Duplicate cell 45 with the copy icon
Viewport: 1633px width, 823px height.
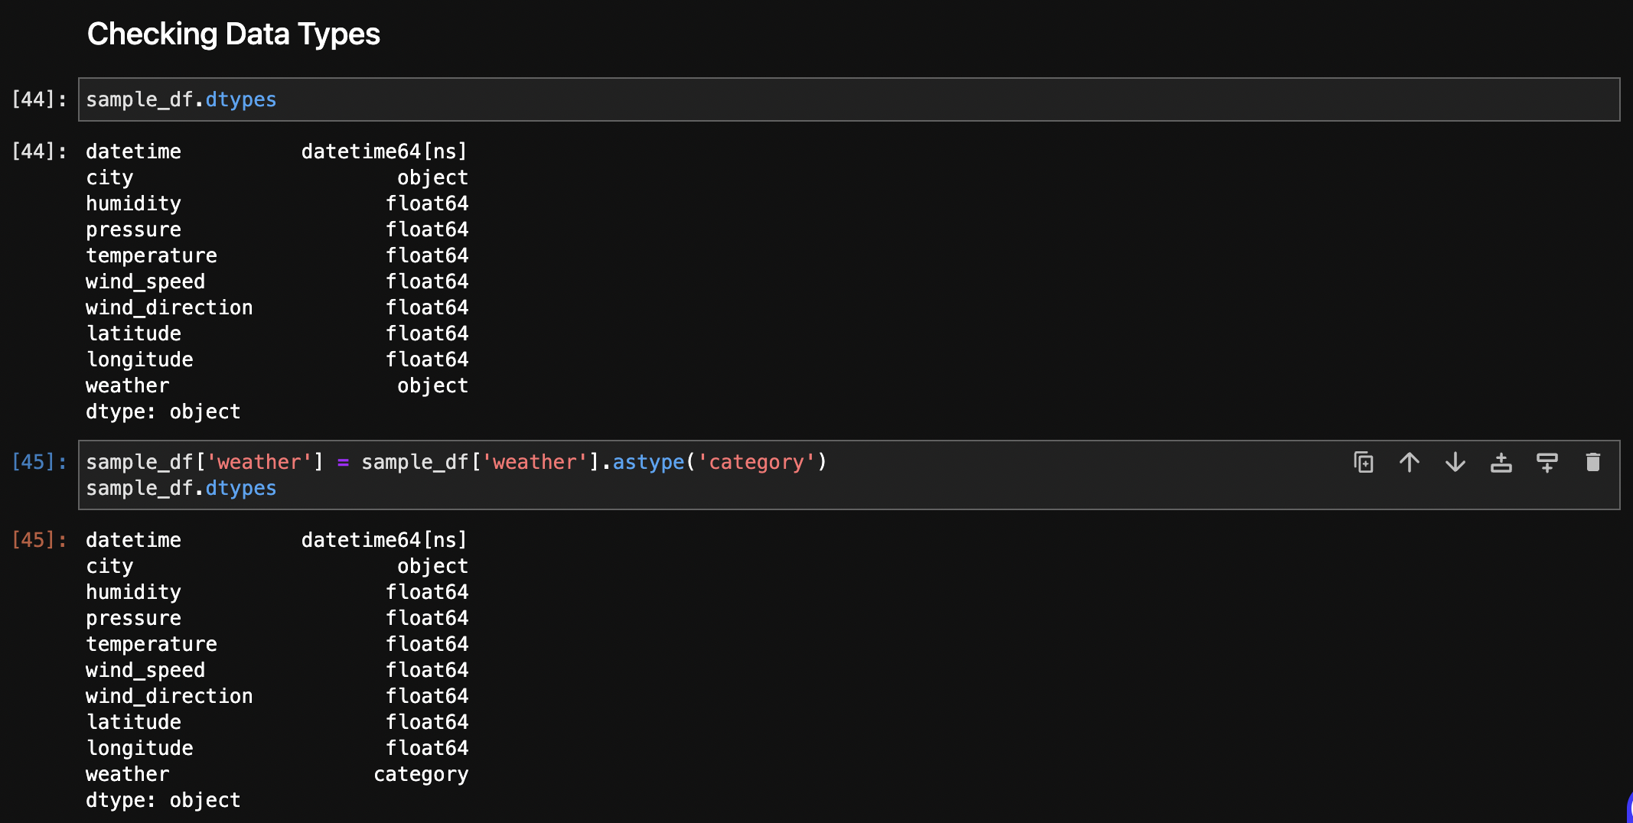(1363, 462)
